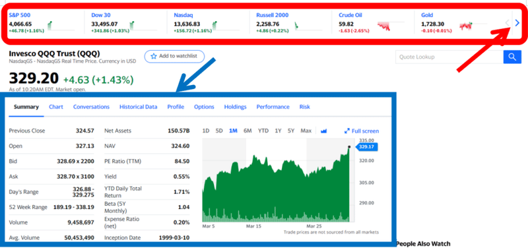This screenshot has height=248, width=528.
Task: Add QQQ to watchlist
Action: point(174,56)
